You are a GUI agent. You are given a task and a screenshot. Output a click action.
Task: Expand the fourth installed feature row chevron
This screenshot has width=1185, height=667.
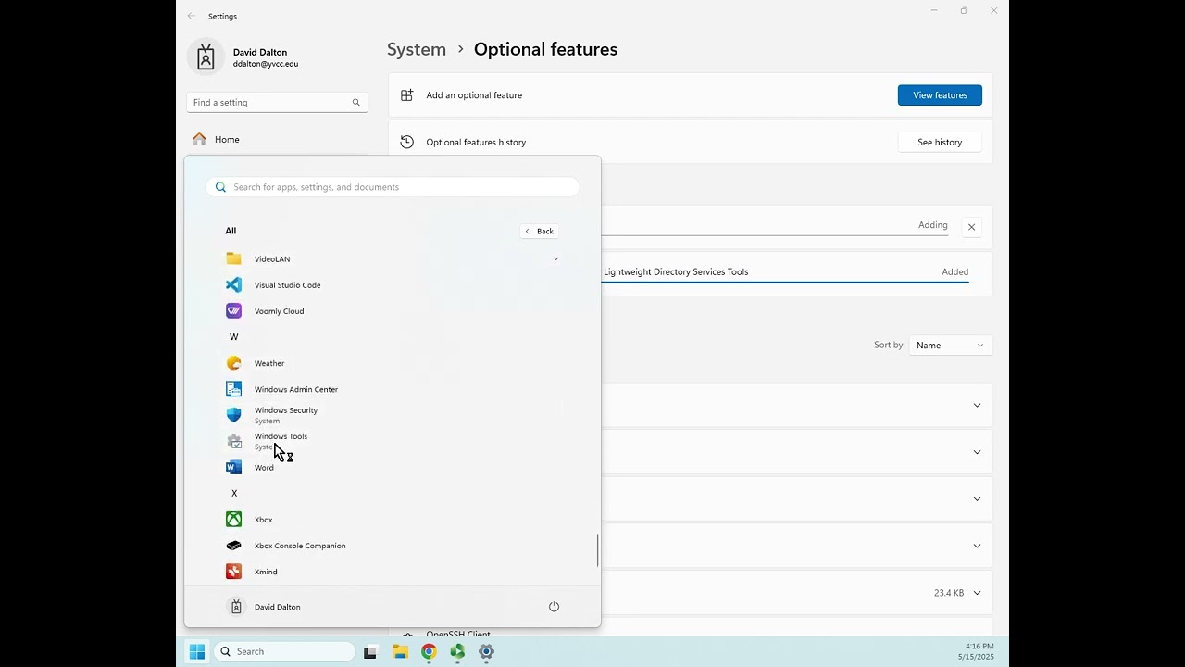(977, 546)
